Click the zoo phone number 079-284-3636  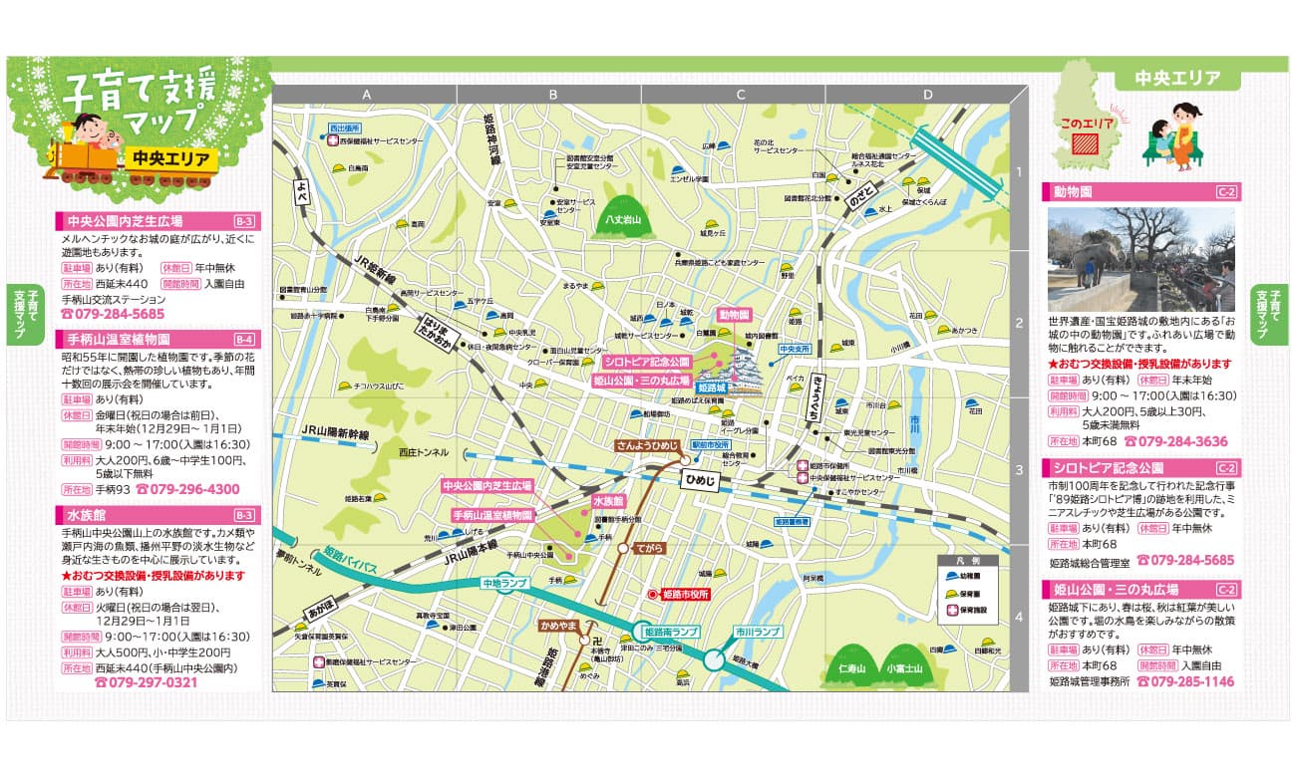tap(1175, 441)
